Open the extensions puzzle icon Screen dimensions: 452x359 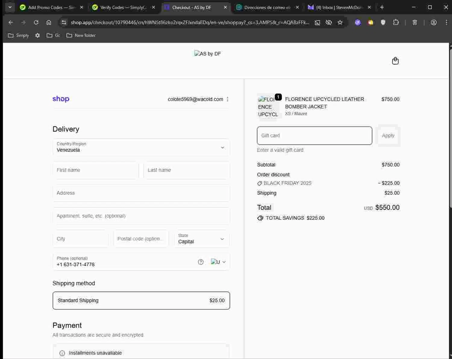tap(396, 22)
